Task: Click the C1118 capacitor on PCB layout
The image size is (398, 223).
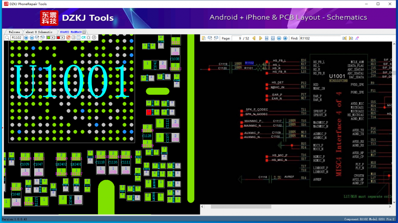Action: (101, 163)
